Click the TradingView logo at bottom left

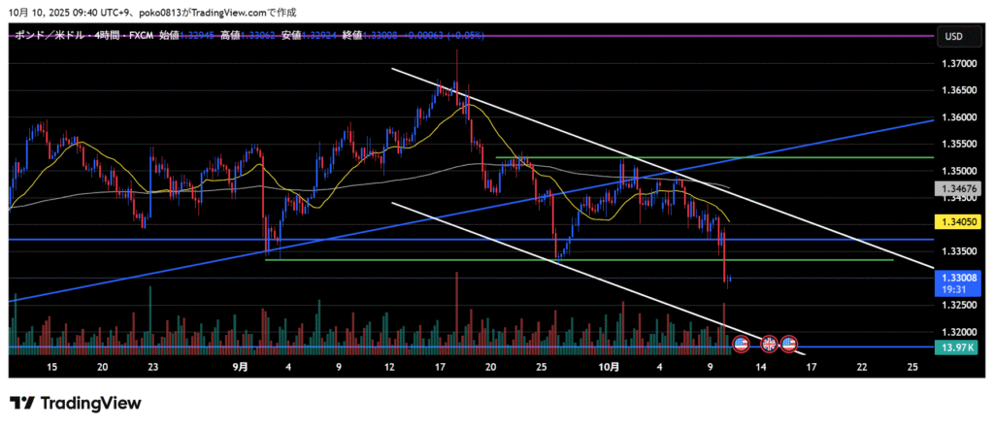pos(76,403)
